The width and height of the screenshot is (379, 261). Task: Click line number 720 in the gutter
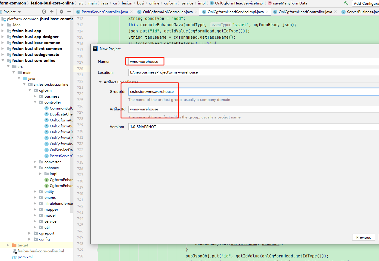point(80,68)
